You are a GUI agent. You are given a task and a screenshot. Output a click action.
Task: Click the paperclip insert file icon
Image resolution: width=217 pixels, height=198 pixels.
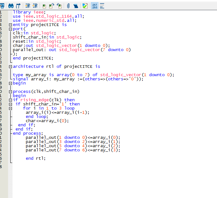pyautogui.click(x=68, y=6)
